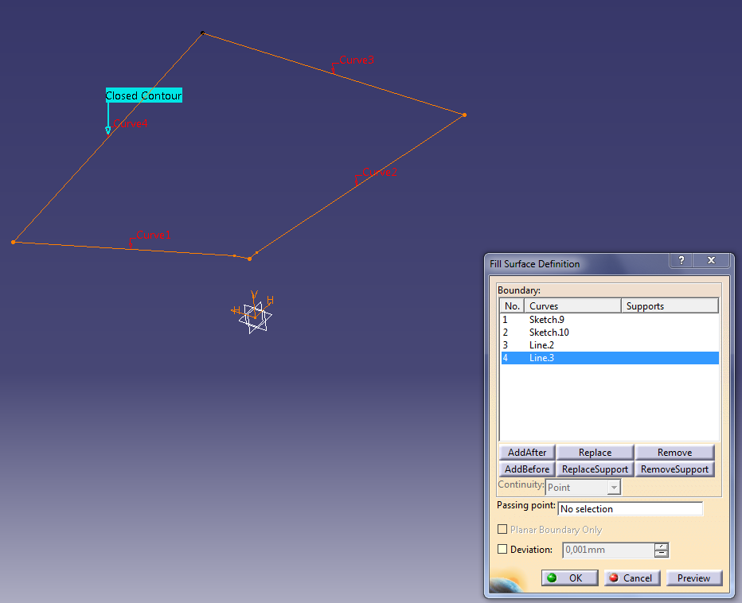Click the red Cancel icon
This screenshot has height=603, width=742.
tap(615, 578)
